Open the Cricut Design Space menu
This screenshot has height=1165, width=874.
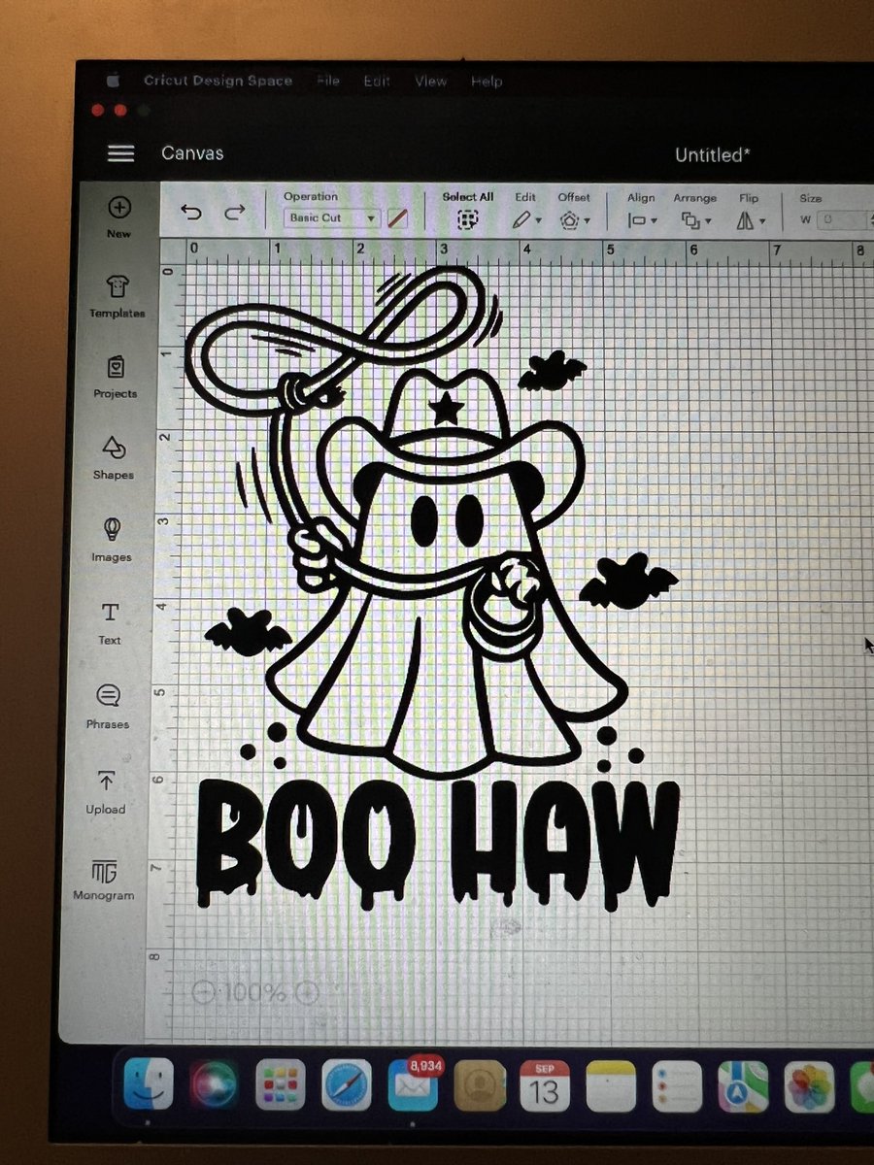point(218,81)
